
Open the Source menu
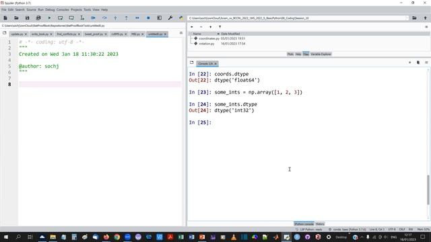coord(31,9)
